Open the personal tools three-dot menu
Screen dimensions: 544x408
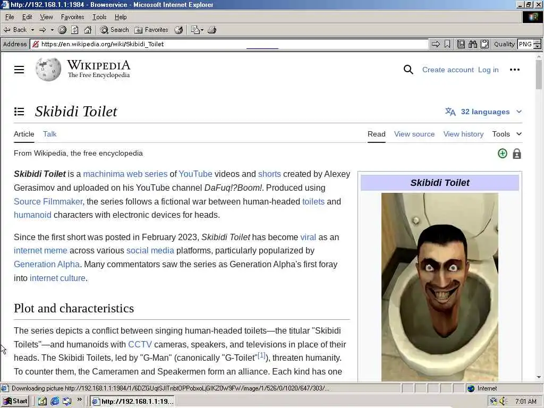click(514, 70)
